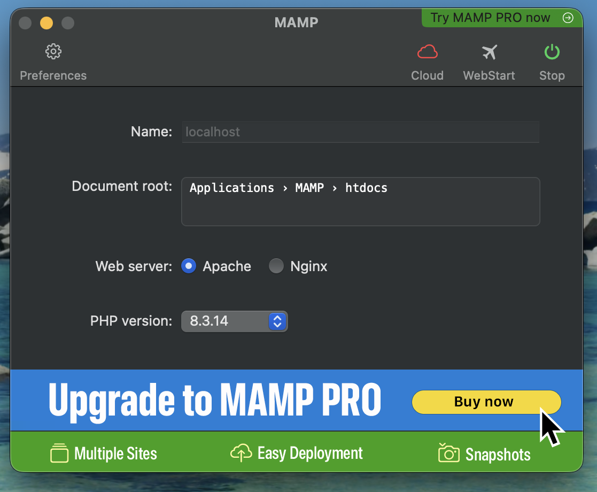
Task: Click the Document root path box
Action: point(360,201)
